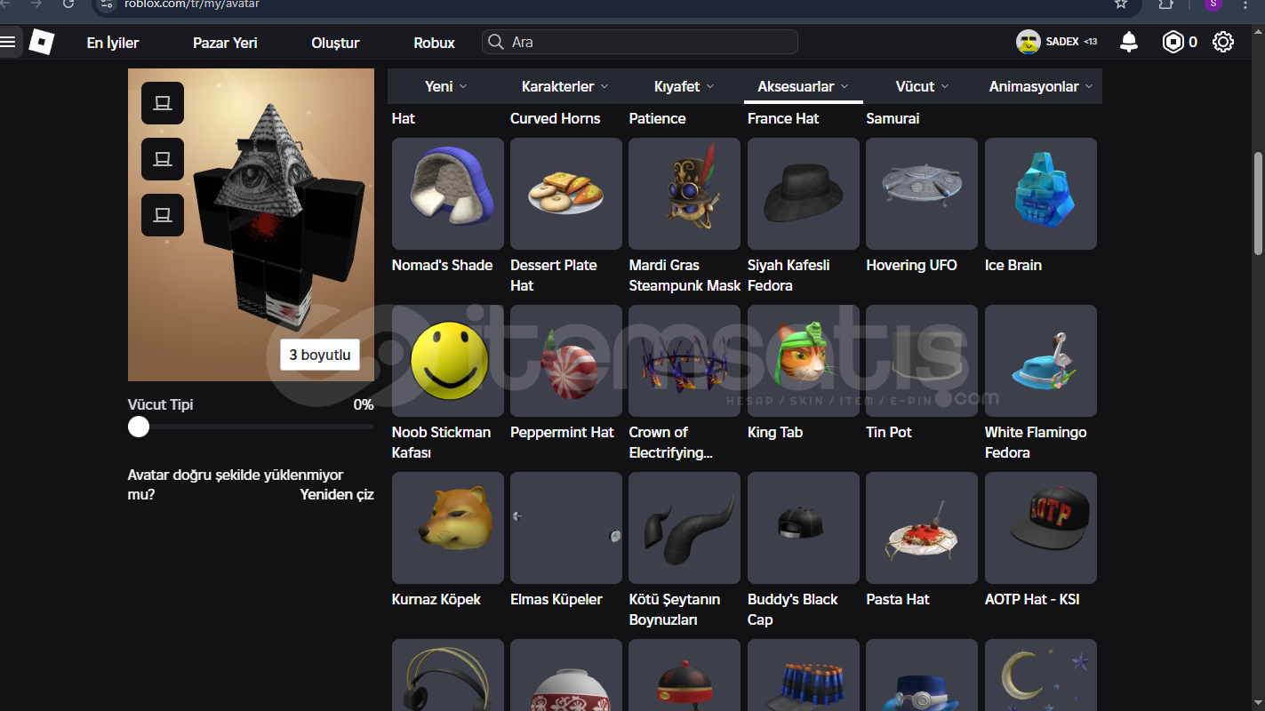Equip the Siyah Kafesli Fedora
This screenshot has height=711, width=1265.
click(804, 194)
